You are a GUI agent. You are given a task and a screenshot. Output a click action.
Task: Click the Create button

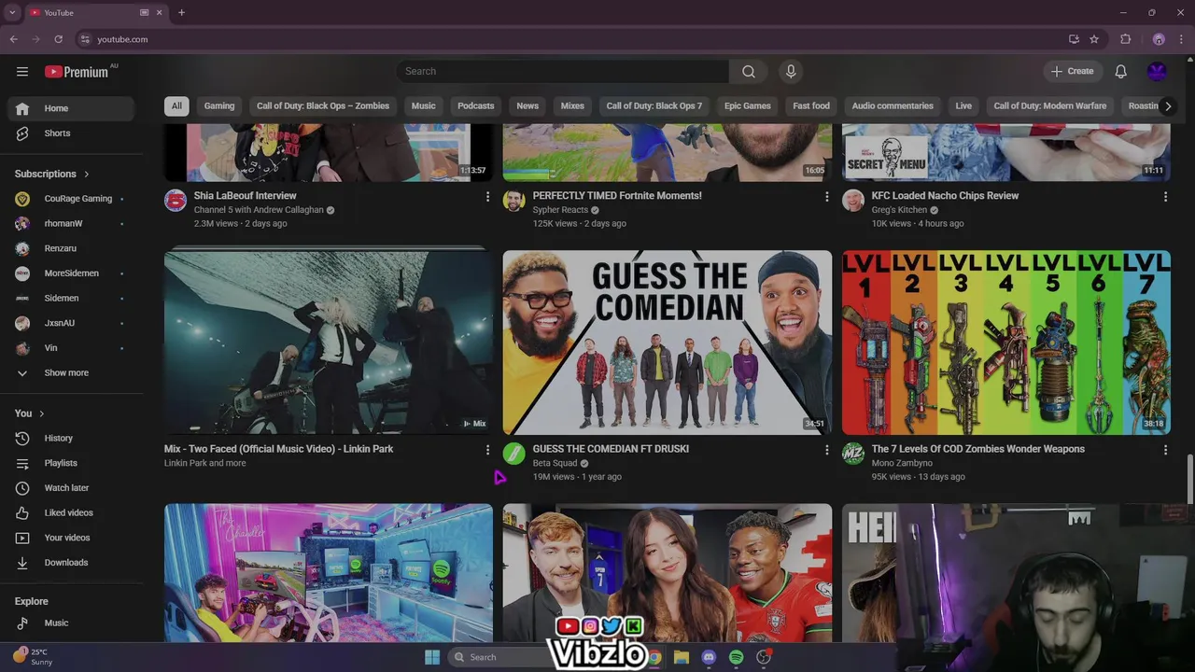point(1072,71)
